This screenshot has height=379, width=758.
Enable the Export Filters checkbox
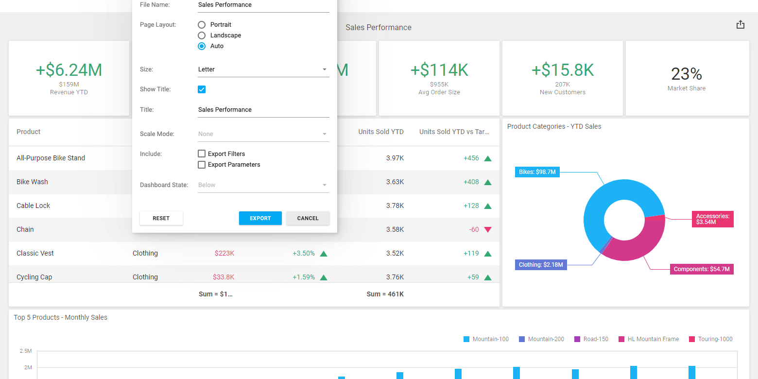[202, 154]
